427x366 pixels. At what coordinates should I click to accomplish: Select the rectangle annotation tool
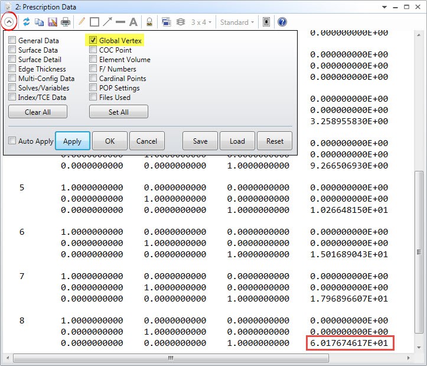coord(94,22)
